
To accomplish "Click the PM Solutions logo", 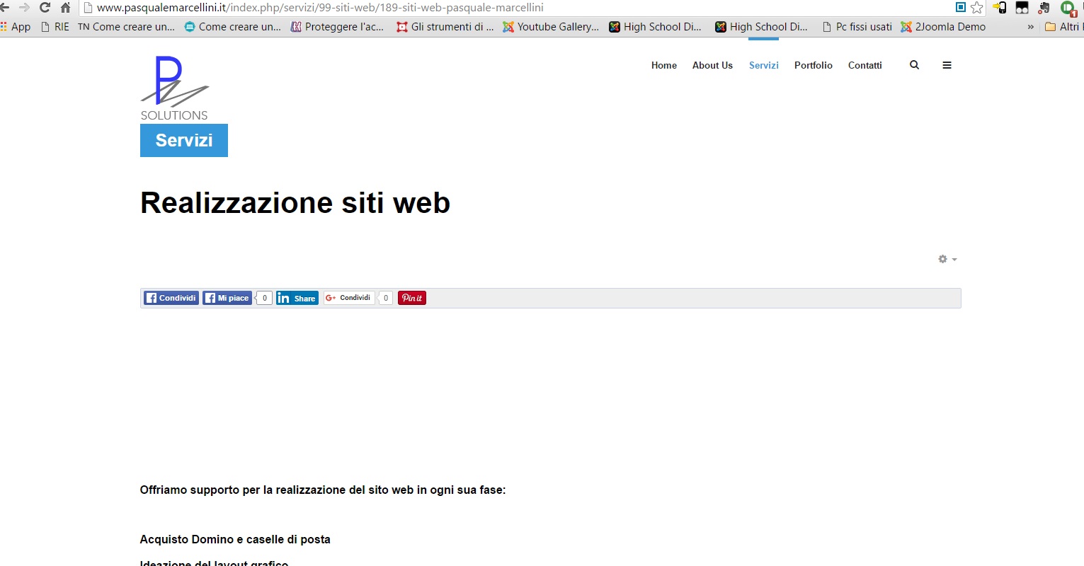I will [x=175, y=88].
